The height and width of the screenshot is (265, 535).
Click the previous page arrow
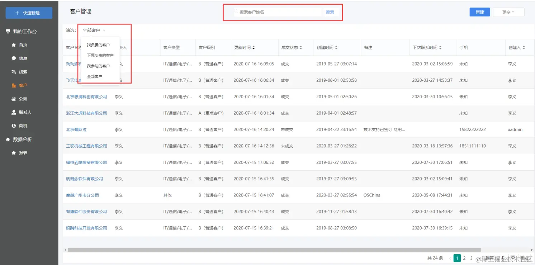pos(449,258)
